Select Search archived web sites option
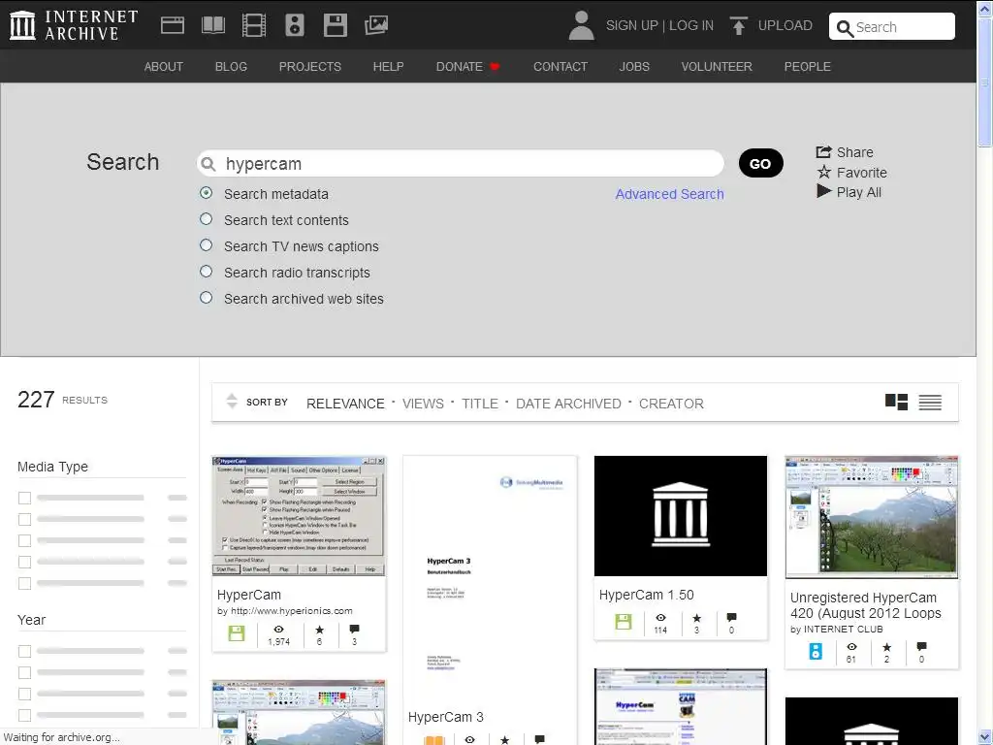993x745 pixels. (x=206, y=297)
